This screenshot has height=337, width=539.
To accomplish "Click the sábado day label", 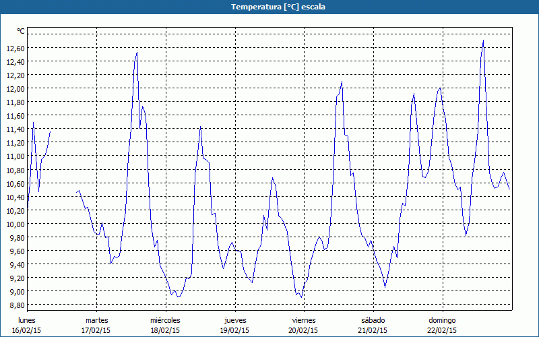I will click(373, 319).
